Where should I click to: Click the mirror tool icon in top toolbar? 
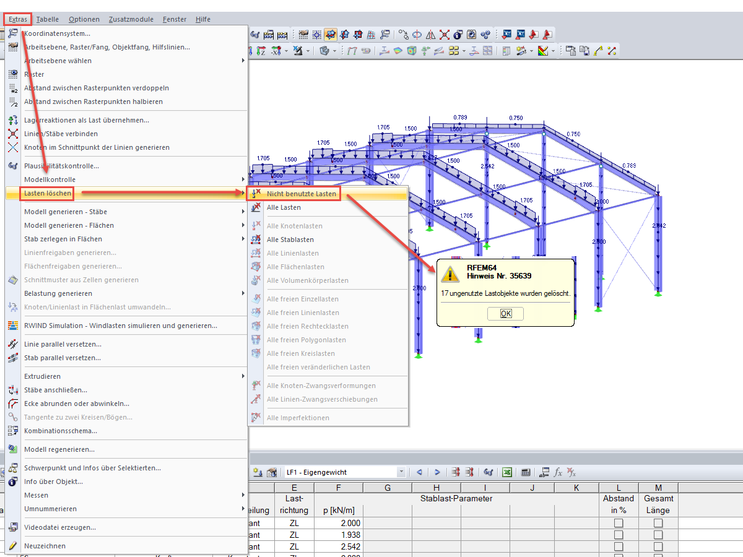(x=431, y=35)
